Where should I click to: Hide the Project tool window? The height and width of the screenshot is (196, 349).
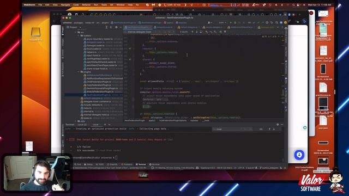121,27
